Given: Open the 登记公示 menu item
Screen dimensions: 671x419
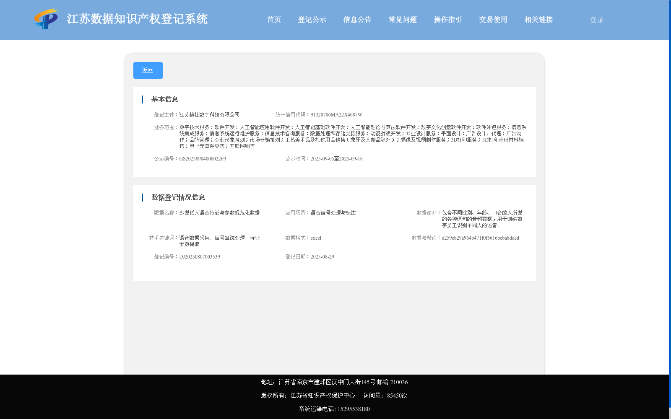Looking at the screenshot, I should 312,20.
